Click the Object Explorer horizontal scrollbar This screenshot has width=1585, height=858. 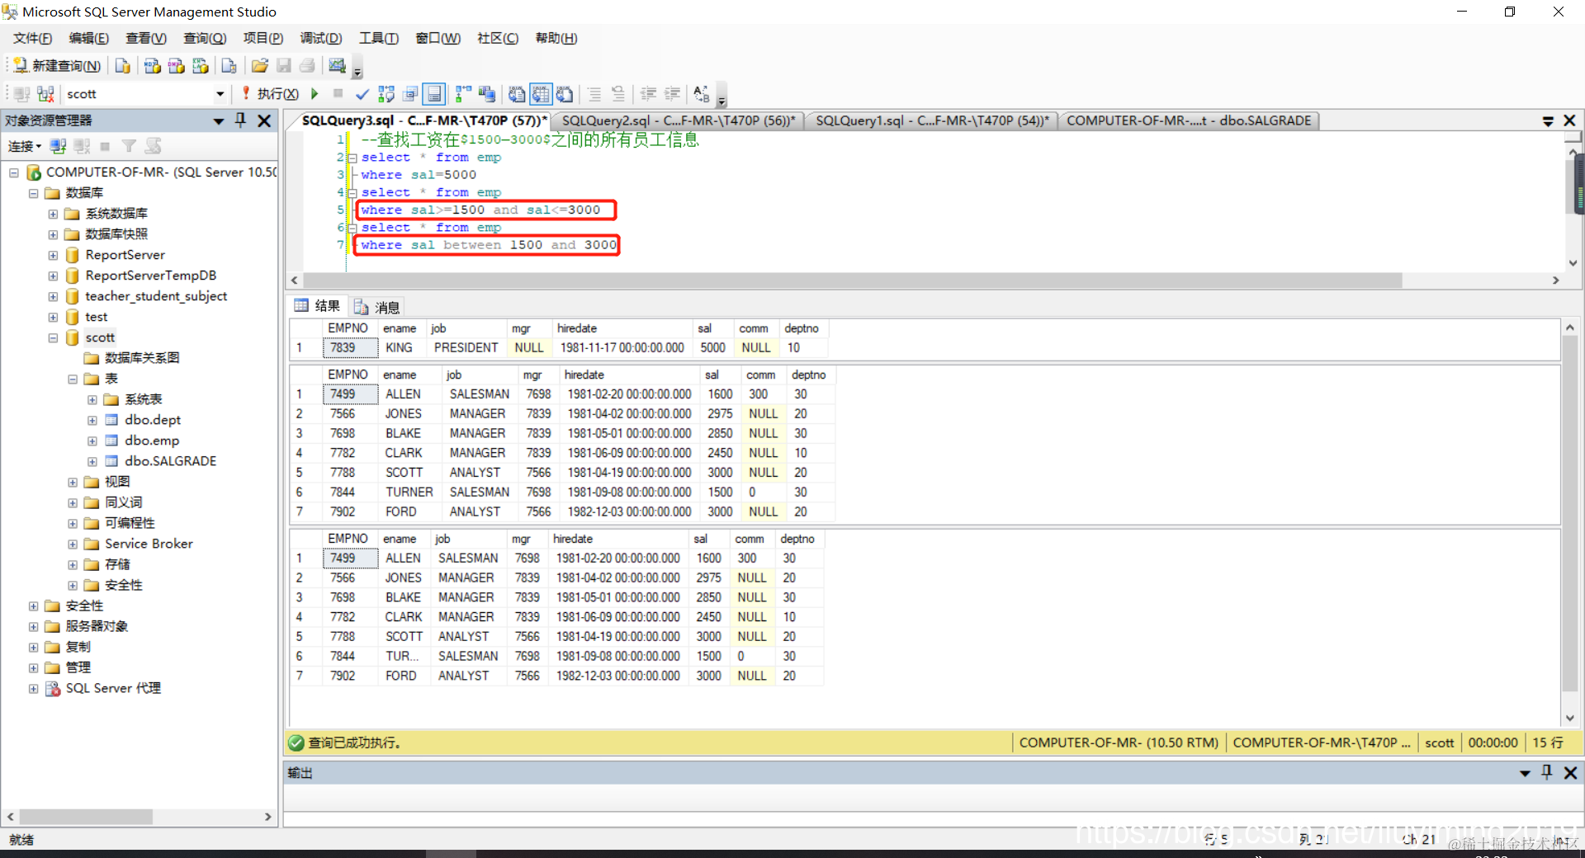coord(87,817)
